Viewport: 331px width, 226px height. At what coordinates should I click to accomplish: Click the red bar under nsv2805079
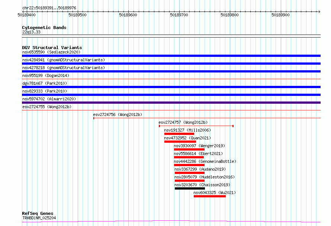click(190, 181)
